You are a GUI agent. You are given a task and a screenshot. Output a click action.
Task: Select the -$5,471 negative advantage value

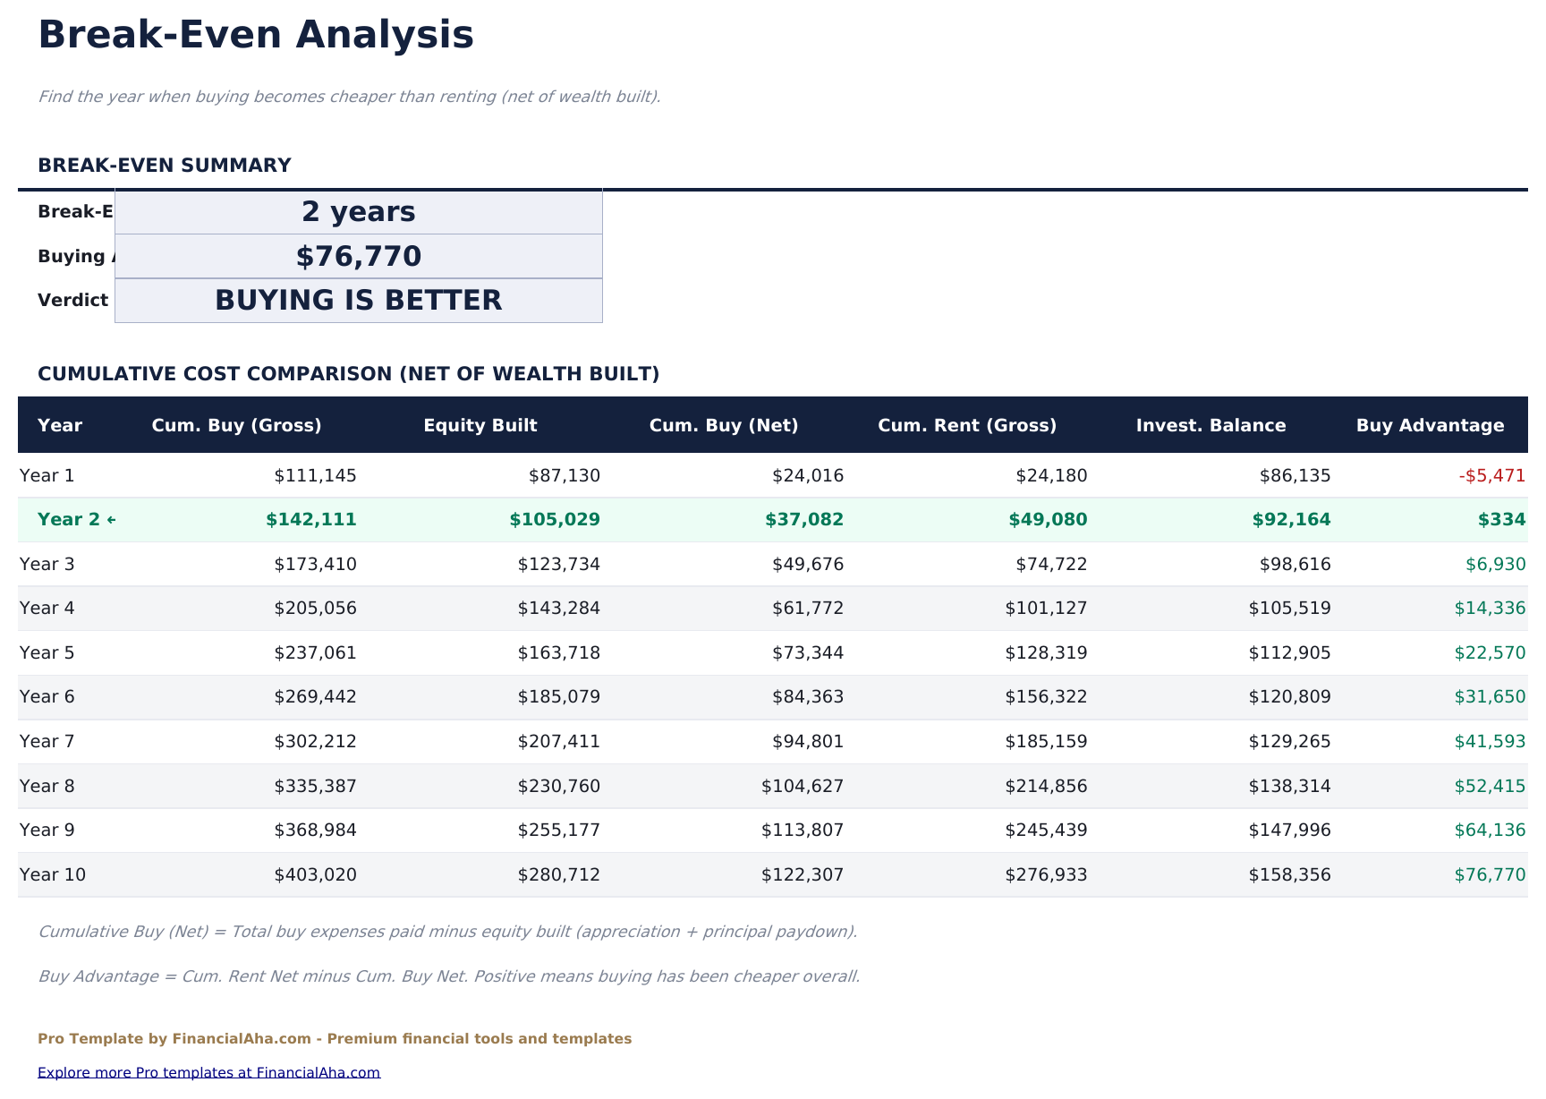(1491, 475)
